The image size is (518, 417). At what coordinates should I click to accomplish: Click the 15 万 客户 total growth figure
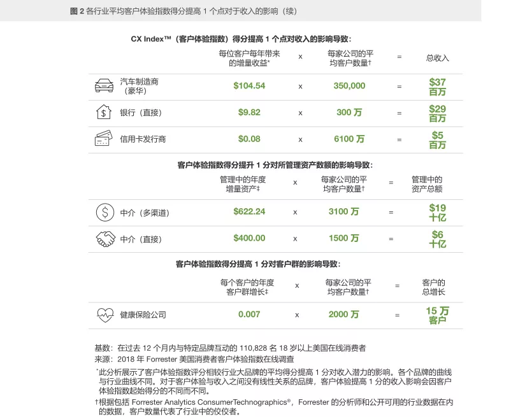[x=437, y=315]
